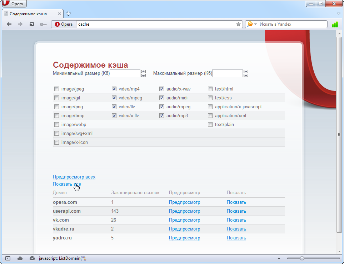Toggle the panels button in status bar
The height and width of the screenshot is (264, 344).
click(8, 258)
